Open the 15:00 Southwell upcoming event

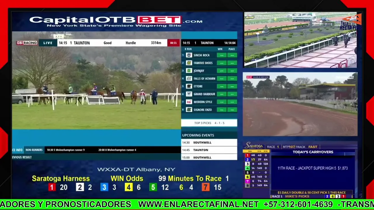(209, 157)
